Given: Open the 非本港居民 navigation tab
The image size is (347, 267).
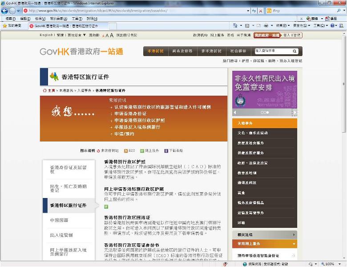Looking at the screenshot, I should (x=211, y=51).
